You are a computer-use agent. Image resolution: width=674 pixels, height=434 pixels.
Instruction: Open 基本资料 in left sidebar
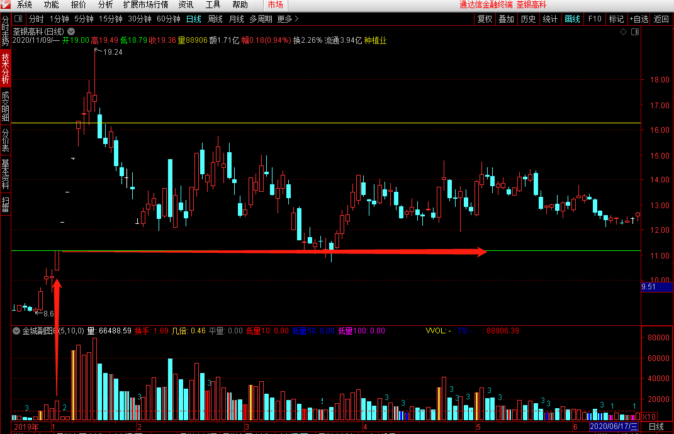[x=5, y=174]
